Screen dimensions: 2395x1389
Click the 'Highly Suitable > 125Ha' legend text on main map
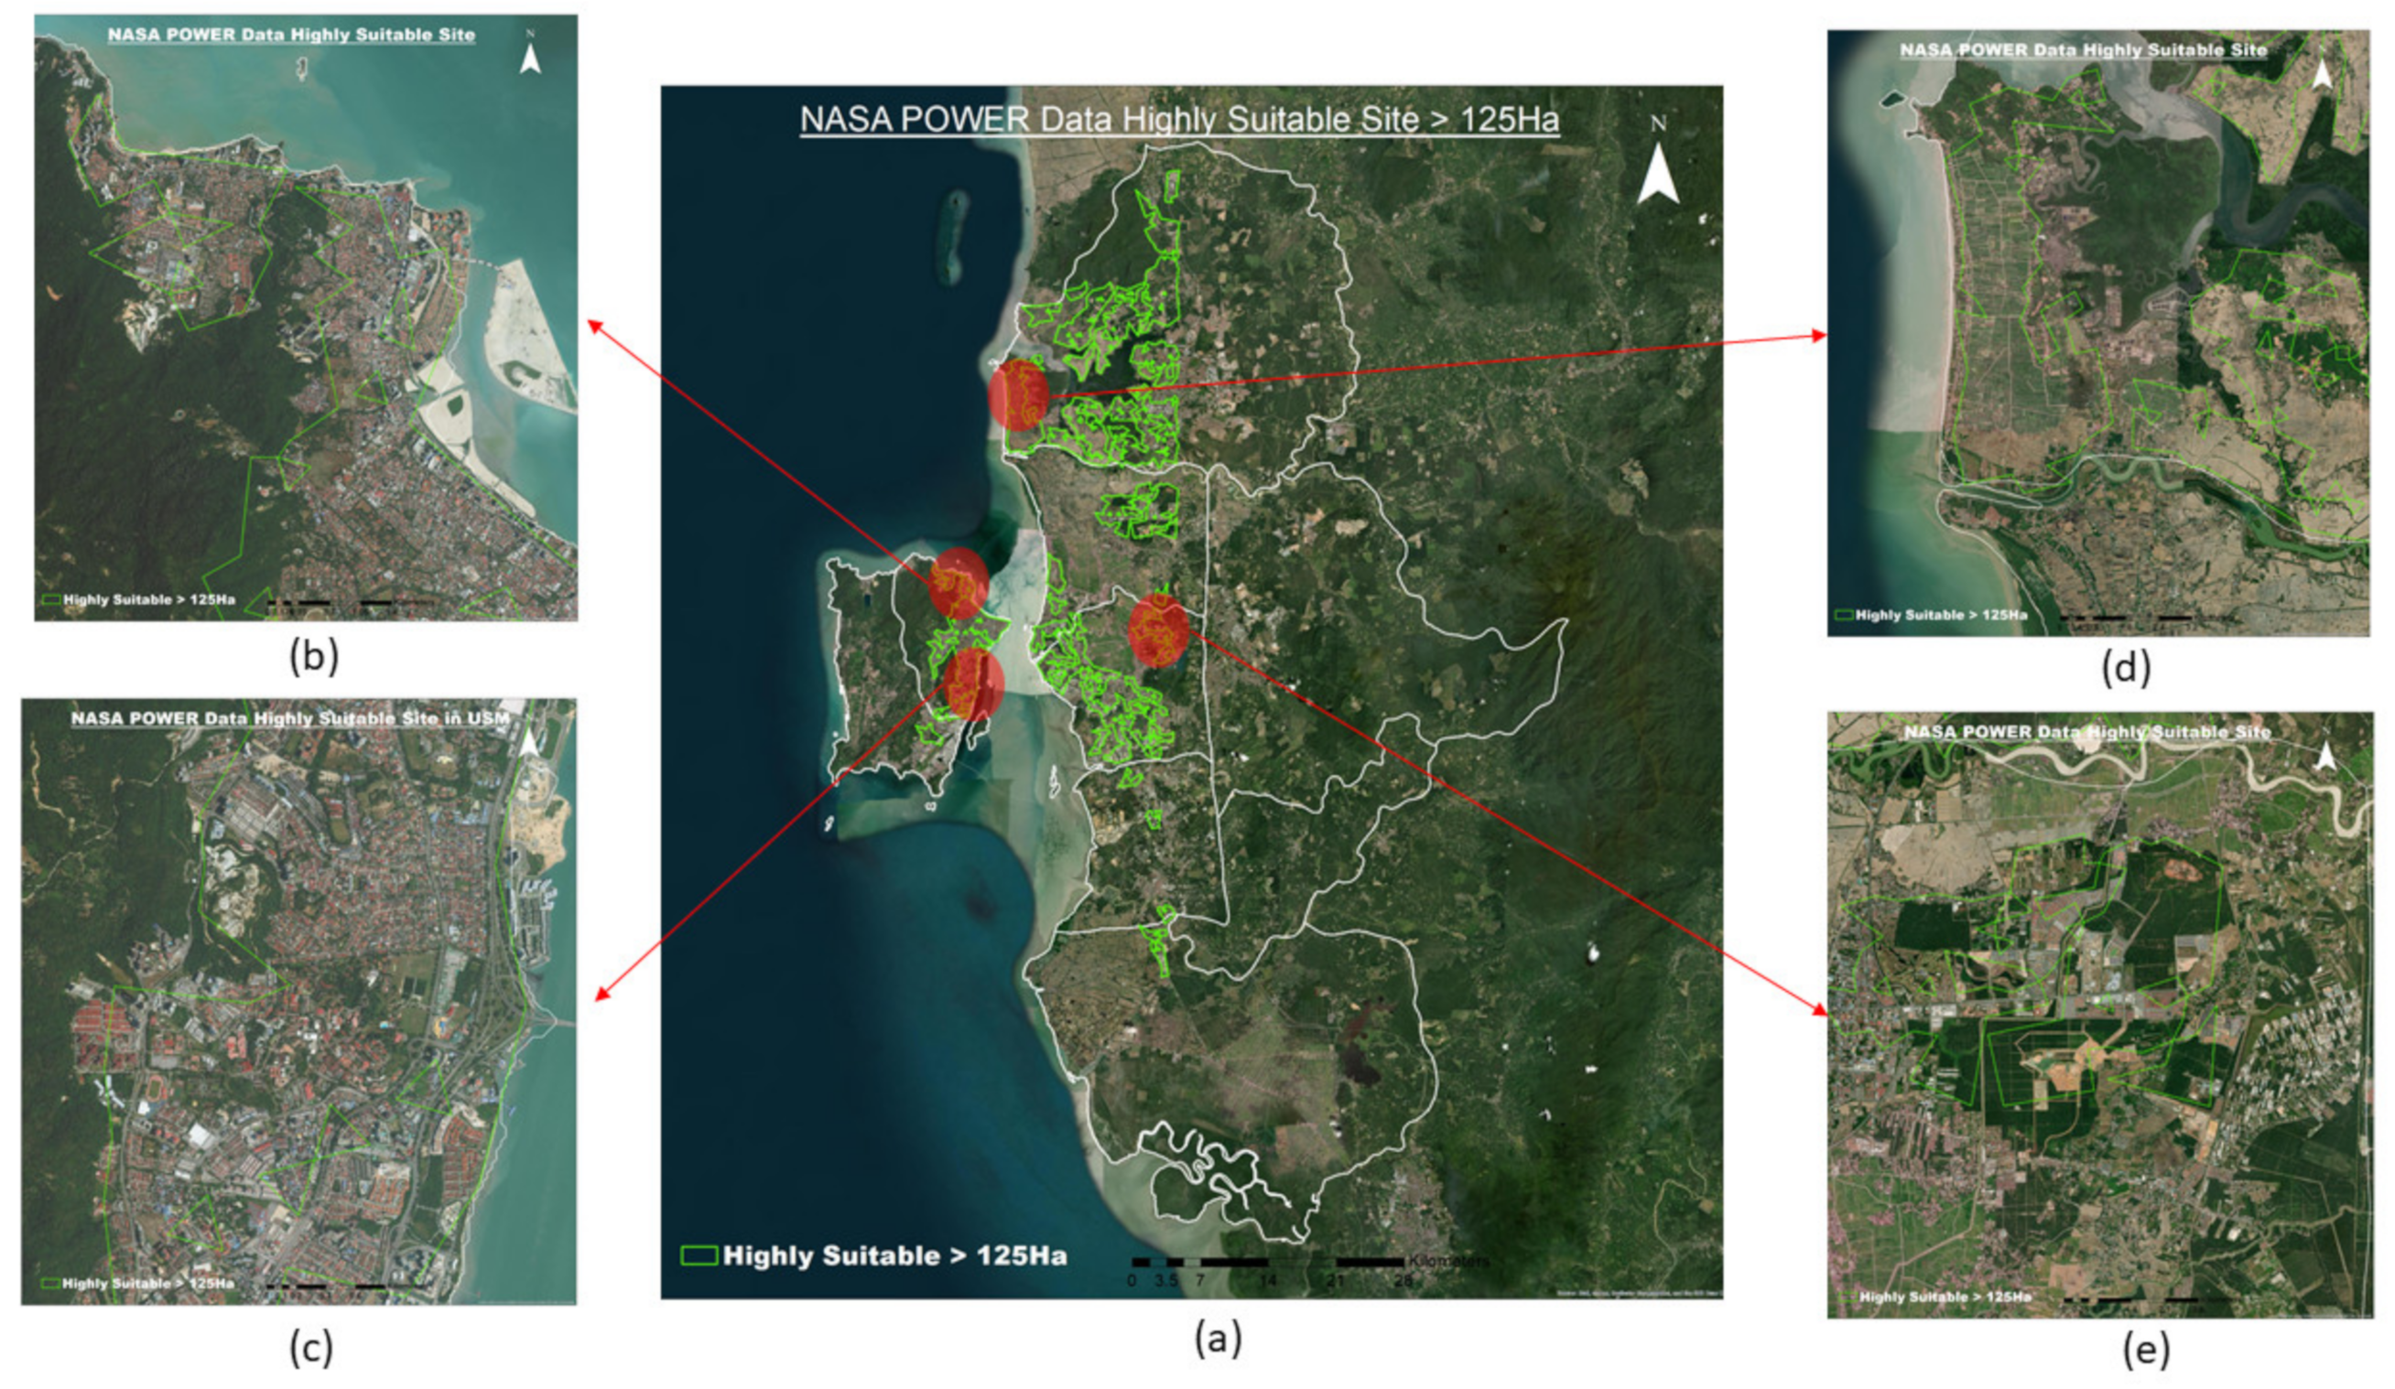coord(894,1256)
